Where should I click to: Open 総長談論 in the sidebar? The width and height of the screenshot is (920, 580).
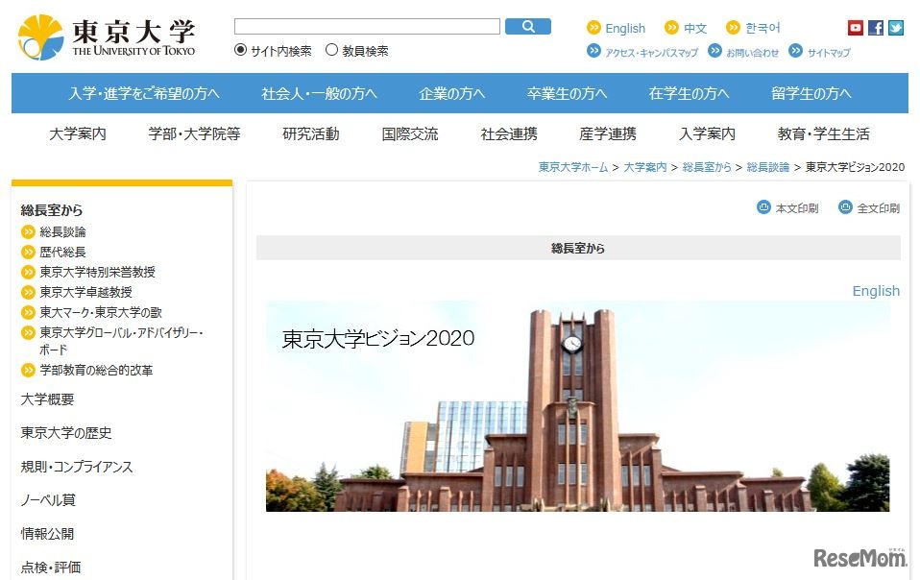tap(62, 232)
